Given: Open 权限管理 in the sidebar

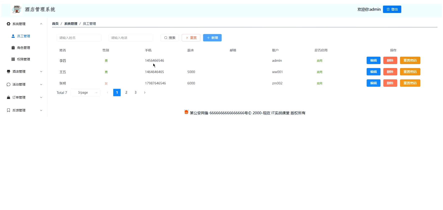Looking at the screenshot, I should click(x=23, y=59).
